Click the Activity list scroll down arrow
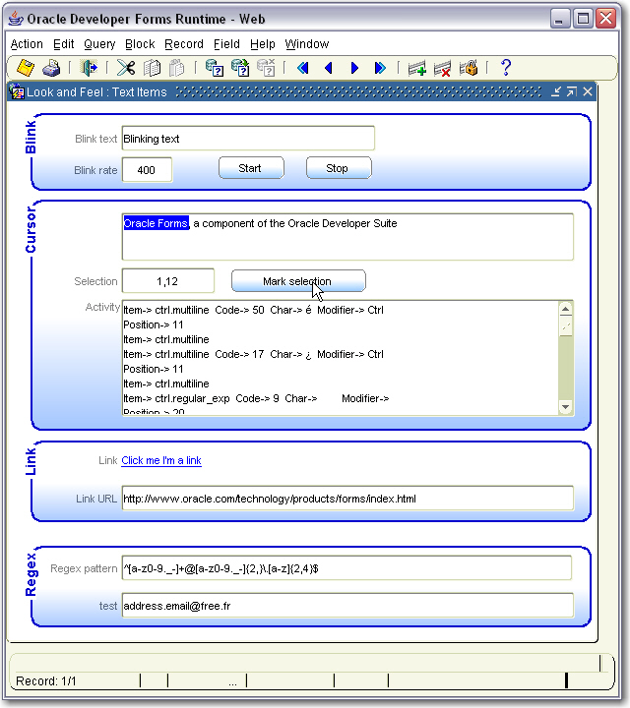 (566, 407)
